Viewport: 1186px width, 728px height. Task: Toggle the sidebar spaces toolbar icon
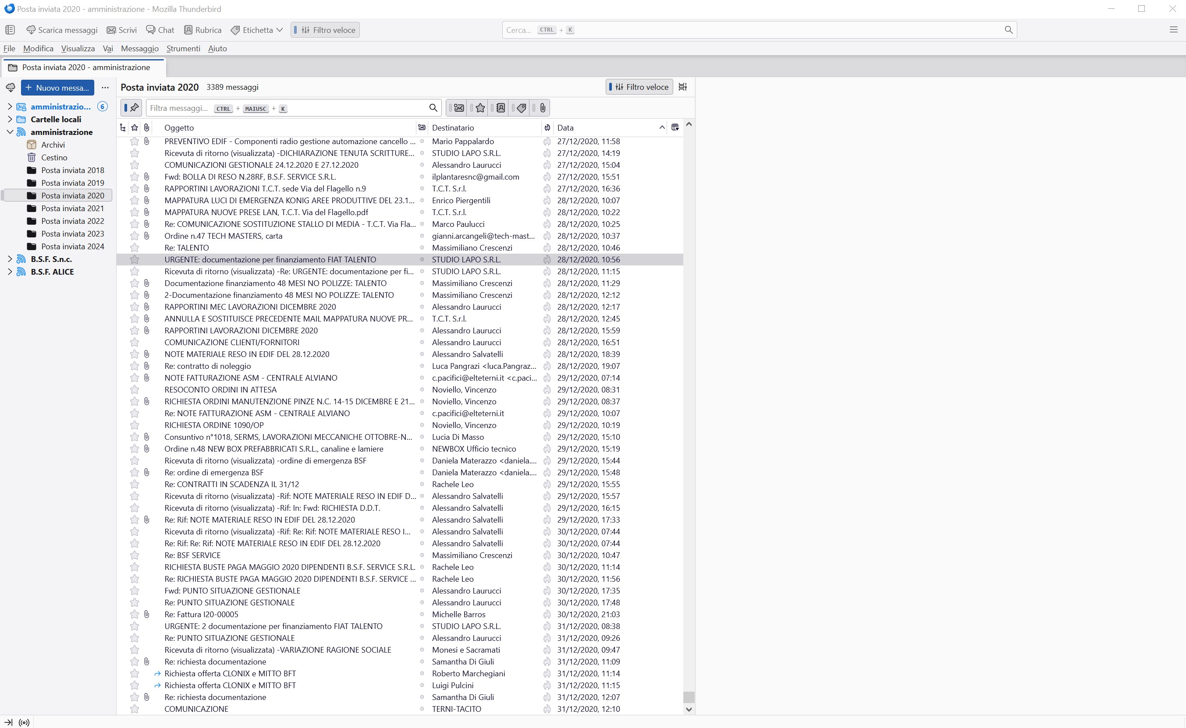10,30
